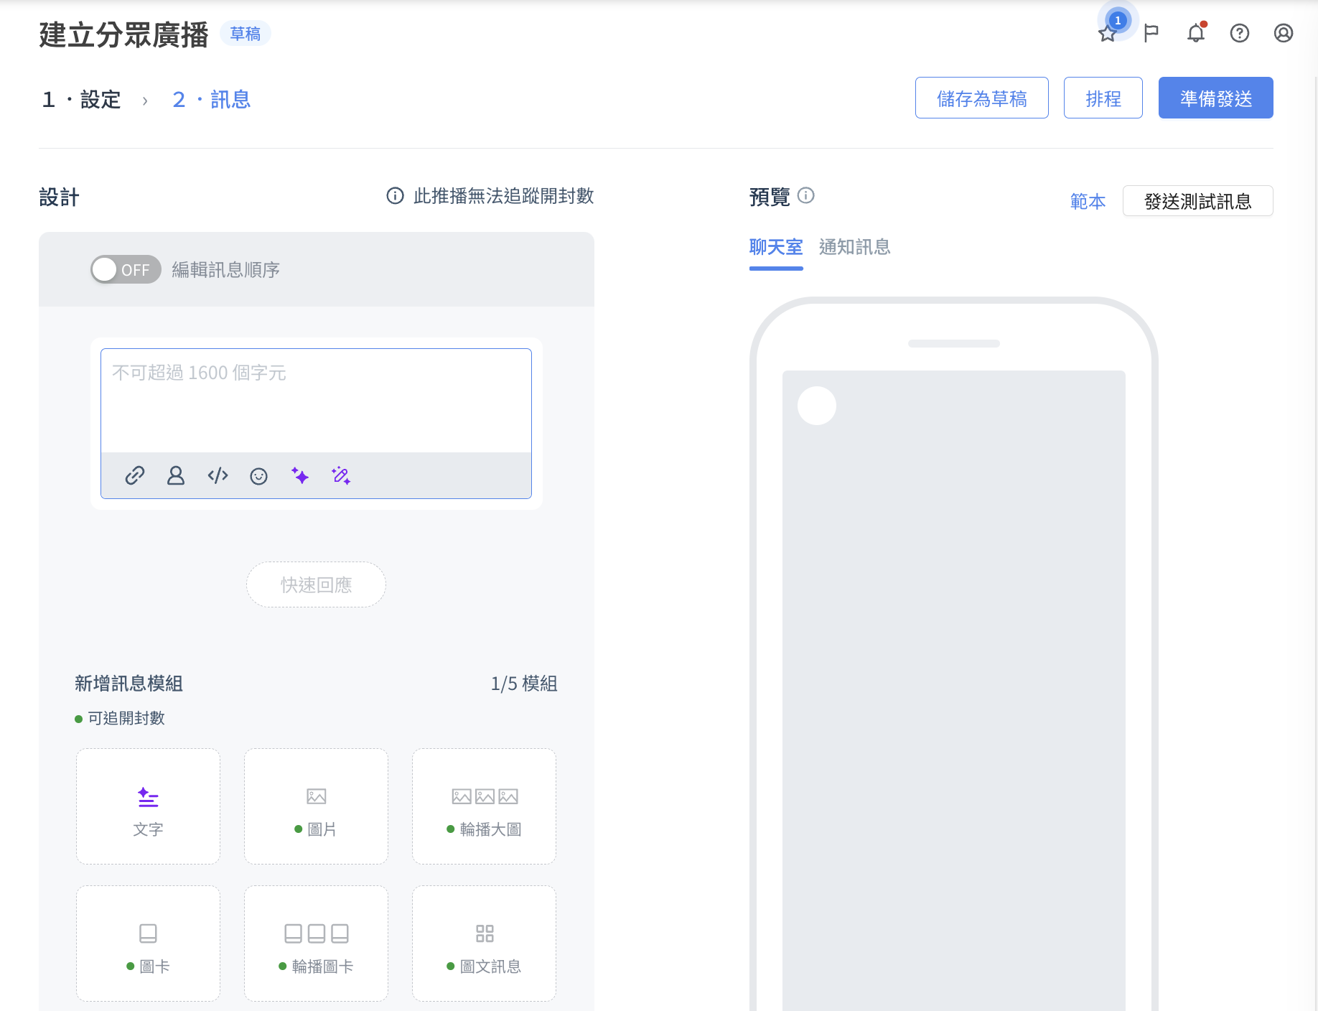This screenshot has width=1318, height=1011.
Task: Click the 此推播無法追蹤開封數 notice text
Action: [x=504, y=196]
